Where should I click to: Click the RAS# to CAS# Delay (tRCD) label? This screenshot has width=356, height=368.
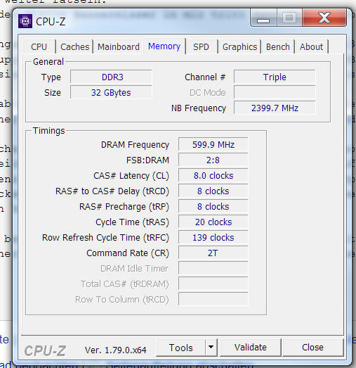(x=112, y=191)
